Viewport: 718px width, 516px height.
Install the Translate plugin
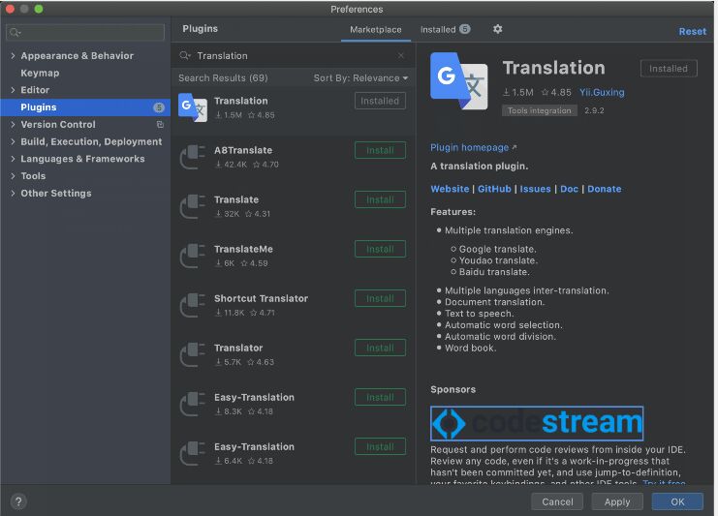(x=380, y=199)
